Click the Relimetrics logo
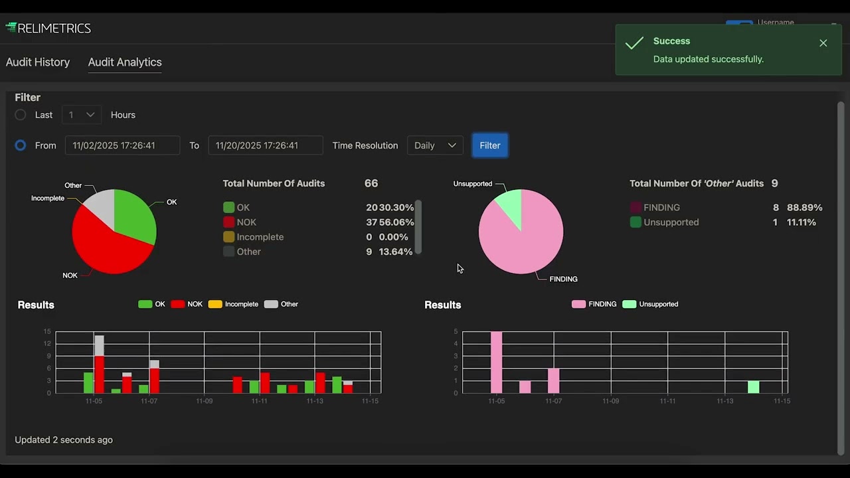Screen dimensions: 850x478 pyautogui.click(x=48, y=28)
